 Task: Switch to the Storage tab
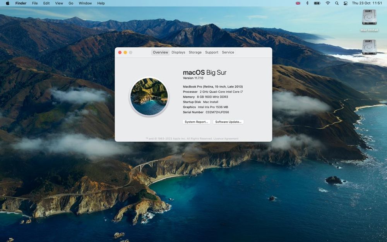pyautogui.click(x=195, y=52)
